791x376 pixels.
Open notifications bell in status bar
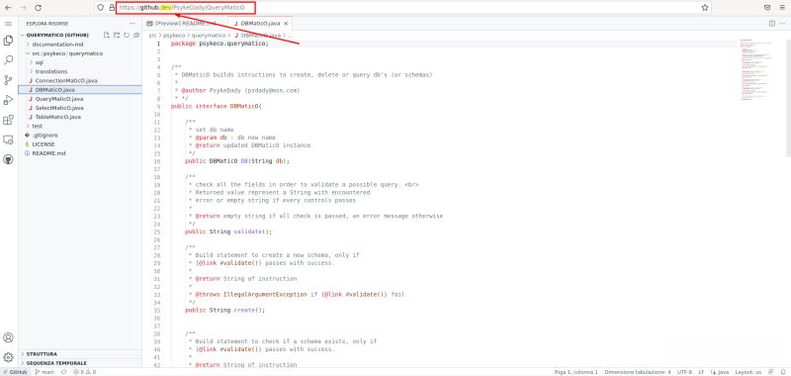(x=784, y=372)
